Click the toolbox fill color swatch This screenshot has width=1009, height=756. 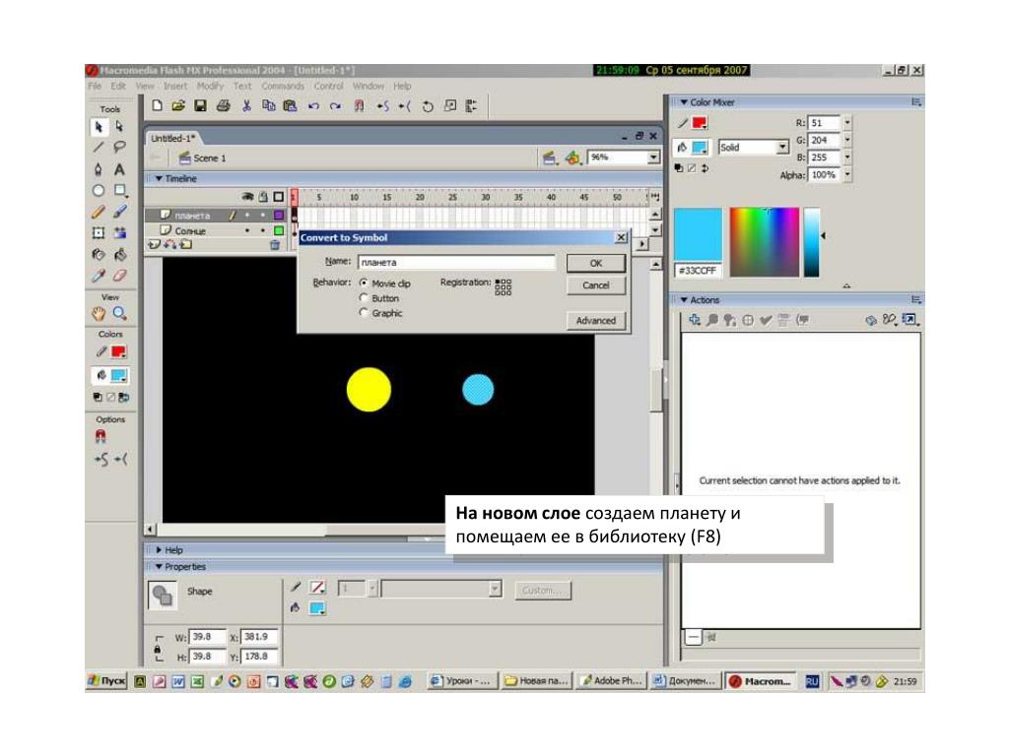119,375
